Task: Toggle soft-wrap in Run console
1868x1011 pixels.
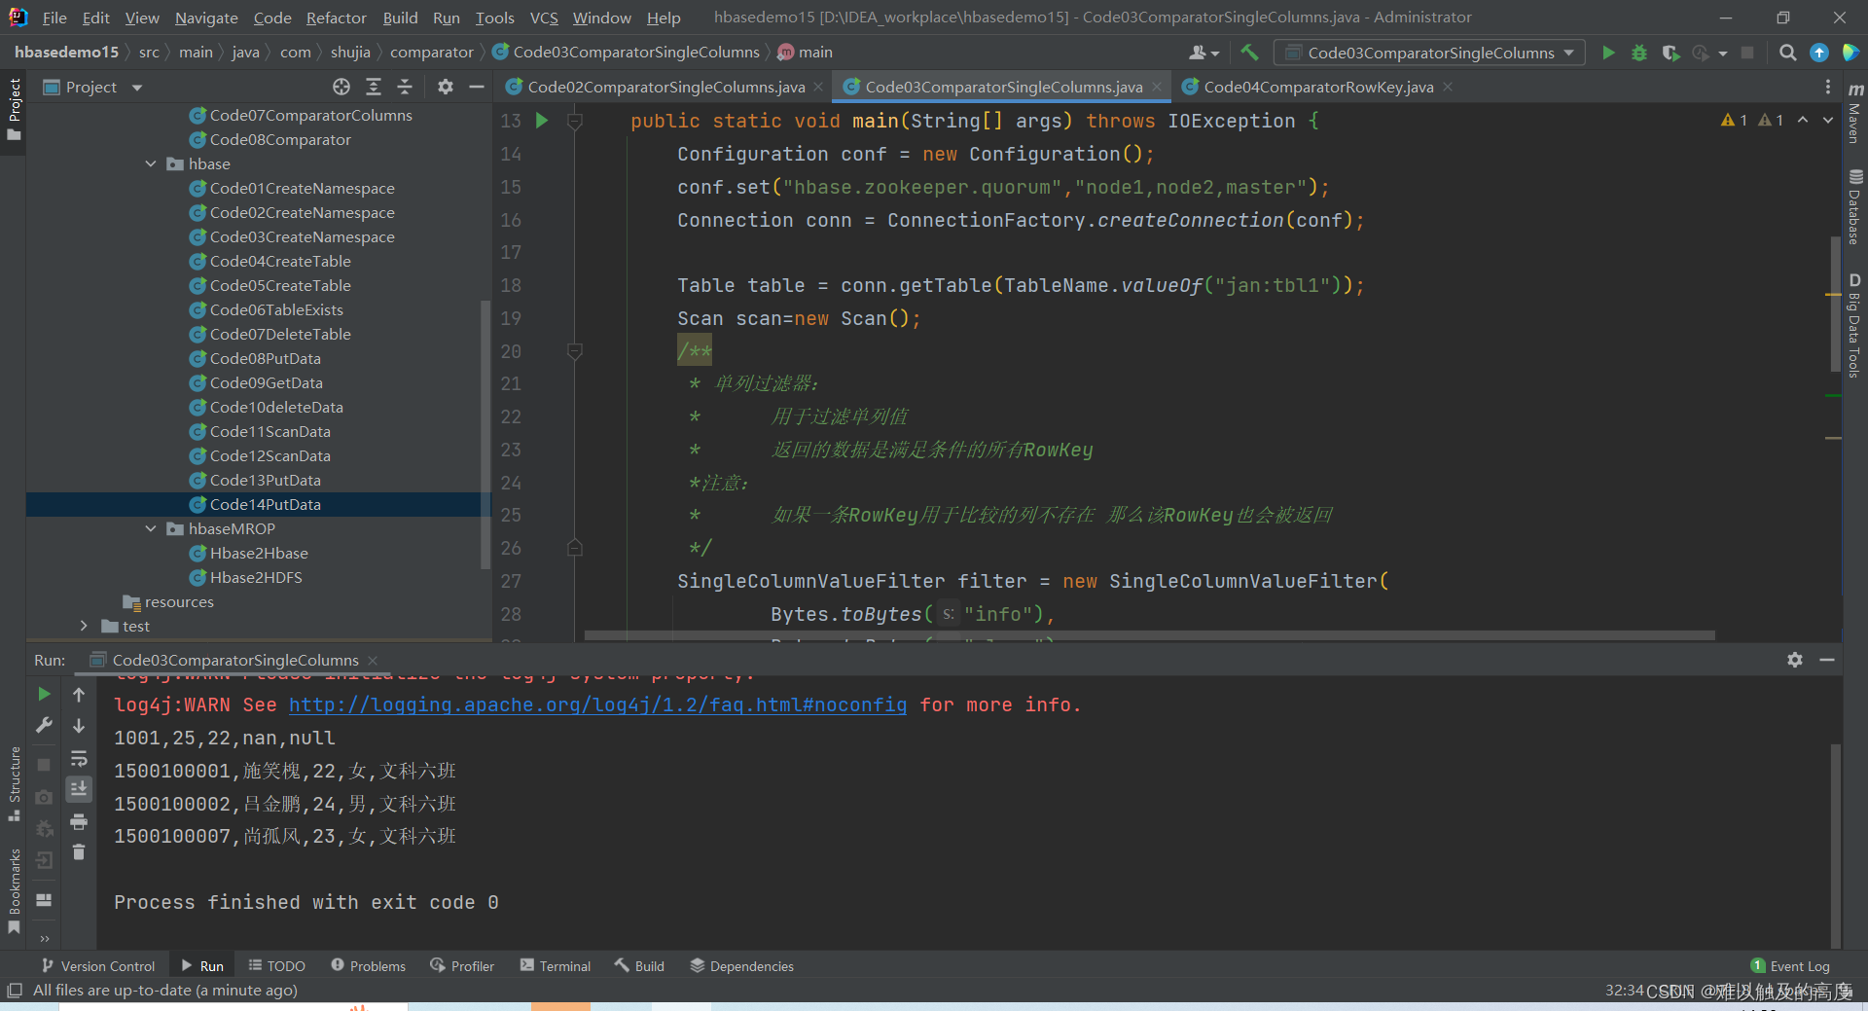Action: [79, 758]
